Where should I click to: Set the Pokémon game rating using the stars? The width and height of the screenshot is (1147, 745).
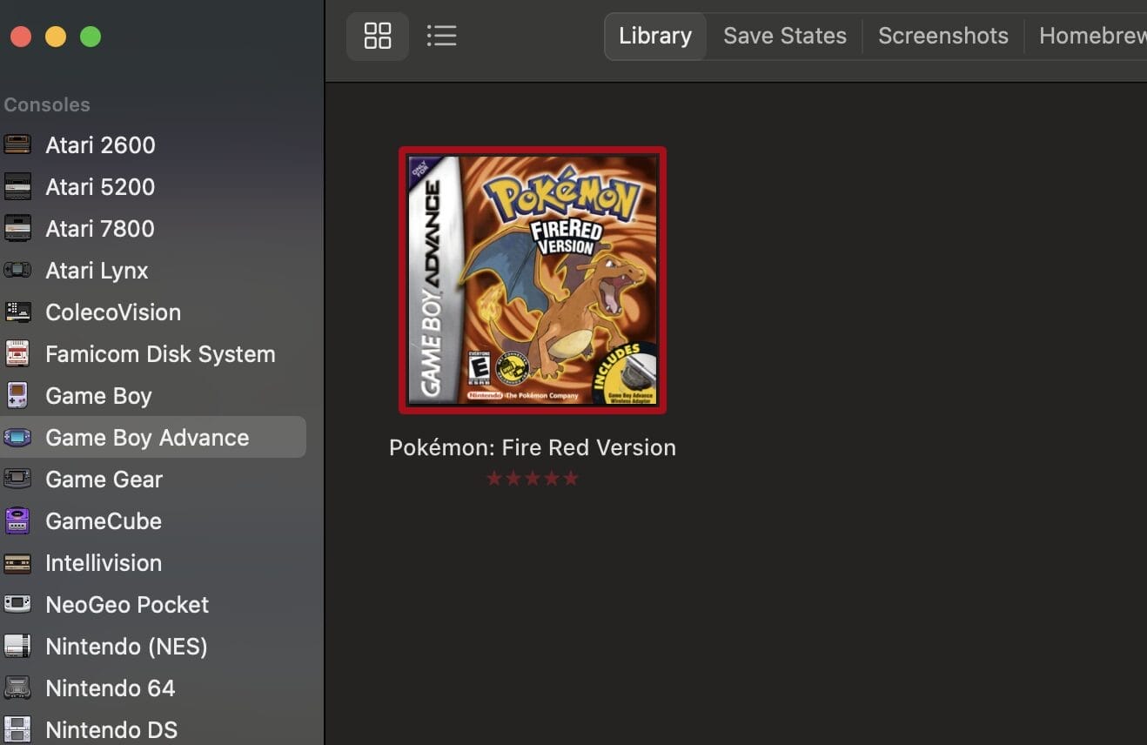(532, 477)
